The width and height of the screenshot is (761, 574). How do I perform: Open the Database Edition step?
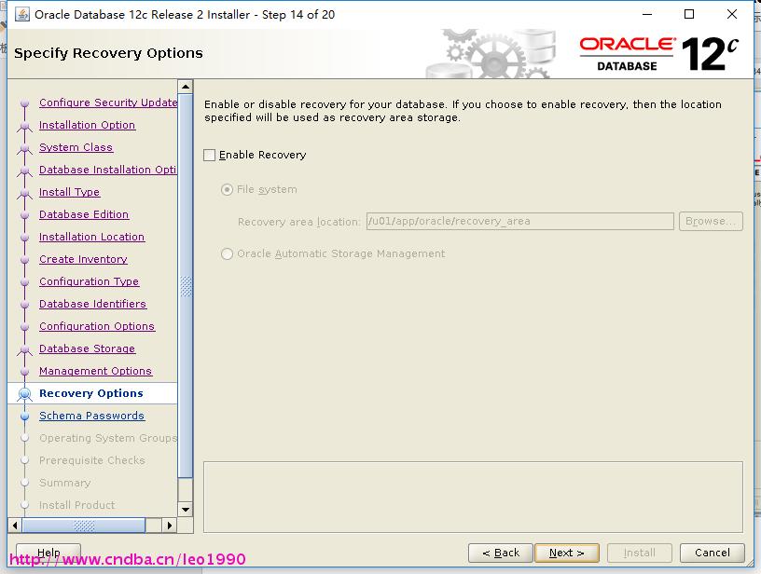(x=84, y=214)
